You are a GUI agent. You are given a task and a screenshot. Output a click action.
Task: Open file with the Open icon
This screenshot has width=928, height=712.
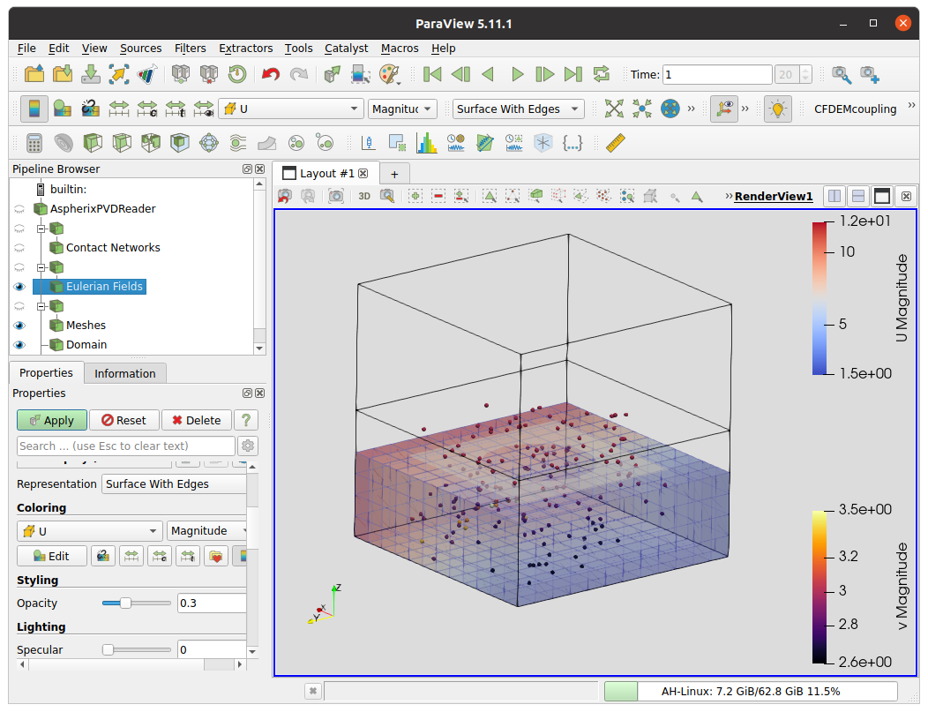(34, 74)
